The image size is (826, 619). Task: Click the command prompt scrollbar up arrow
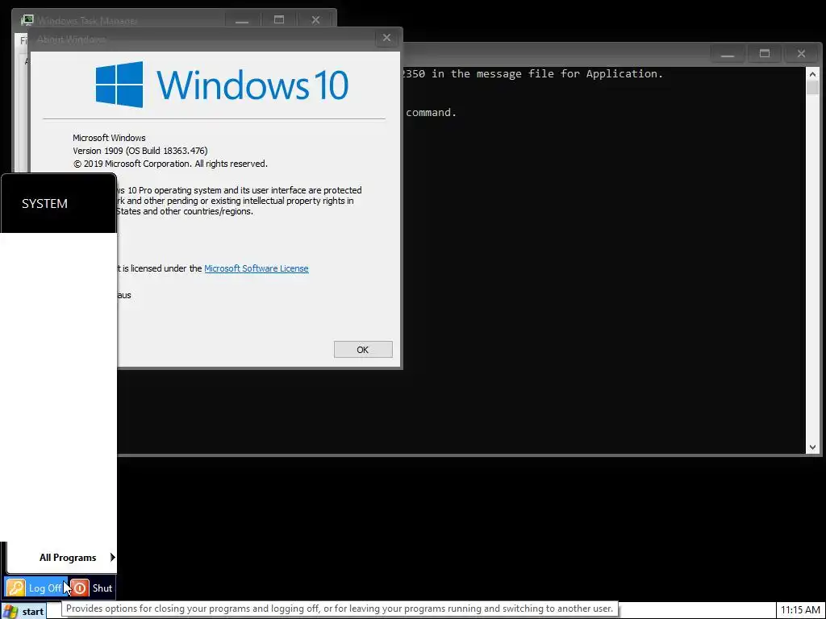tap(812, 73)
